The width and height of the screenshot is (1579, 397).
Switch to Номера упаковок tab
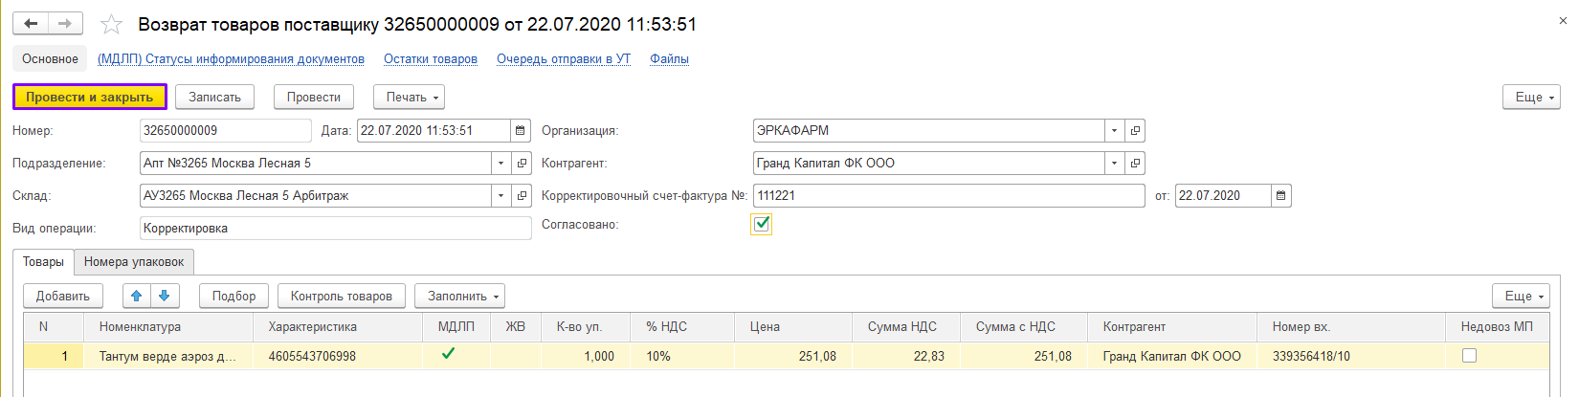coord(134,262)
